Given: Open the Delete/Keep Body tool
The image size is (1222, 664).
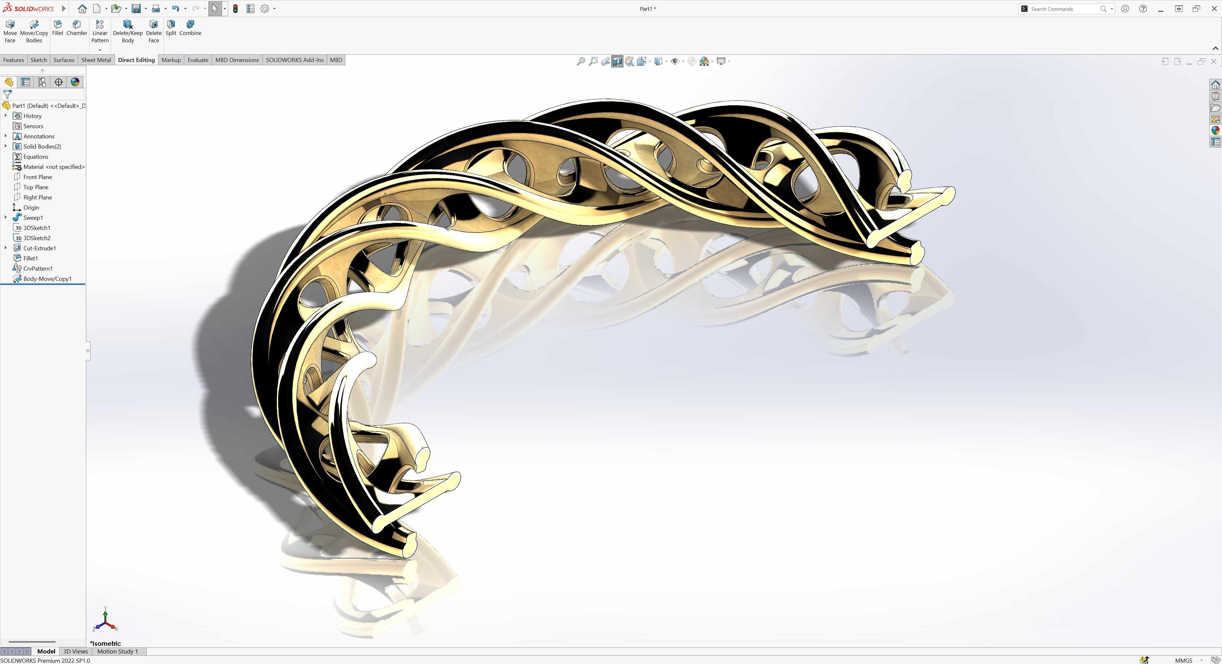Looking at the screenshot, I should pyautogui.click(x=128, y=31).
